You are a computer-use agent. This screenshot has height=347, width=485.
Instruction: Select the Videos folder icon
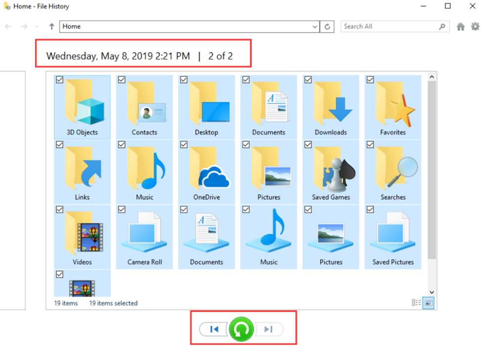(x=84, y=233)
